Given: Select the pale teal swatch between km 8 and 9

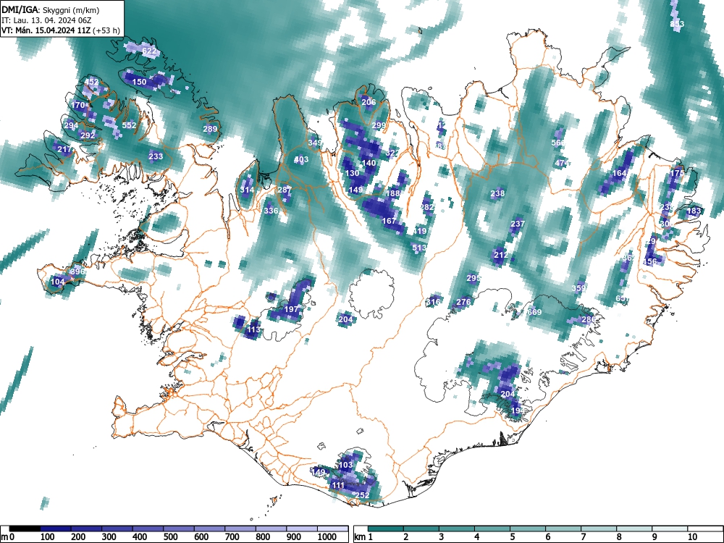Looking at the screenshot, I should 634,529.
